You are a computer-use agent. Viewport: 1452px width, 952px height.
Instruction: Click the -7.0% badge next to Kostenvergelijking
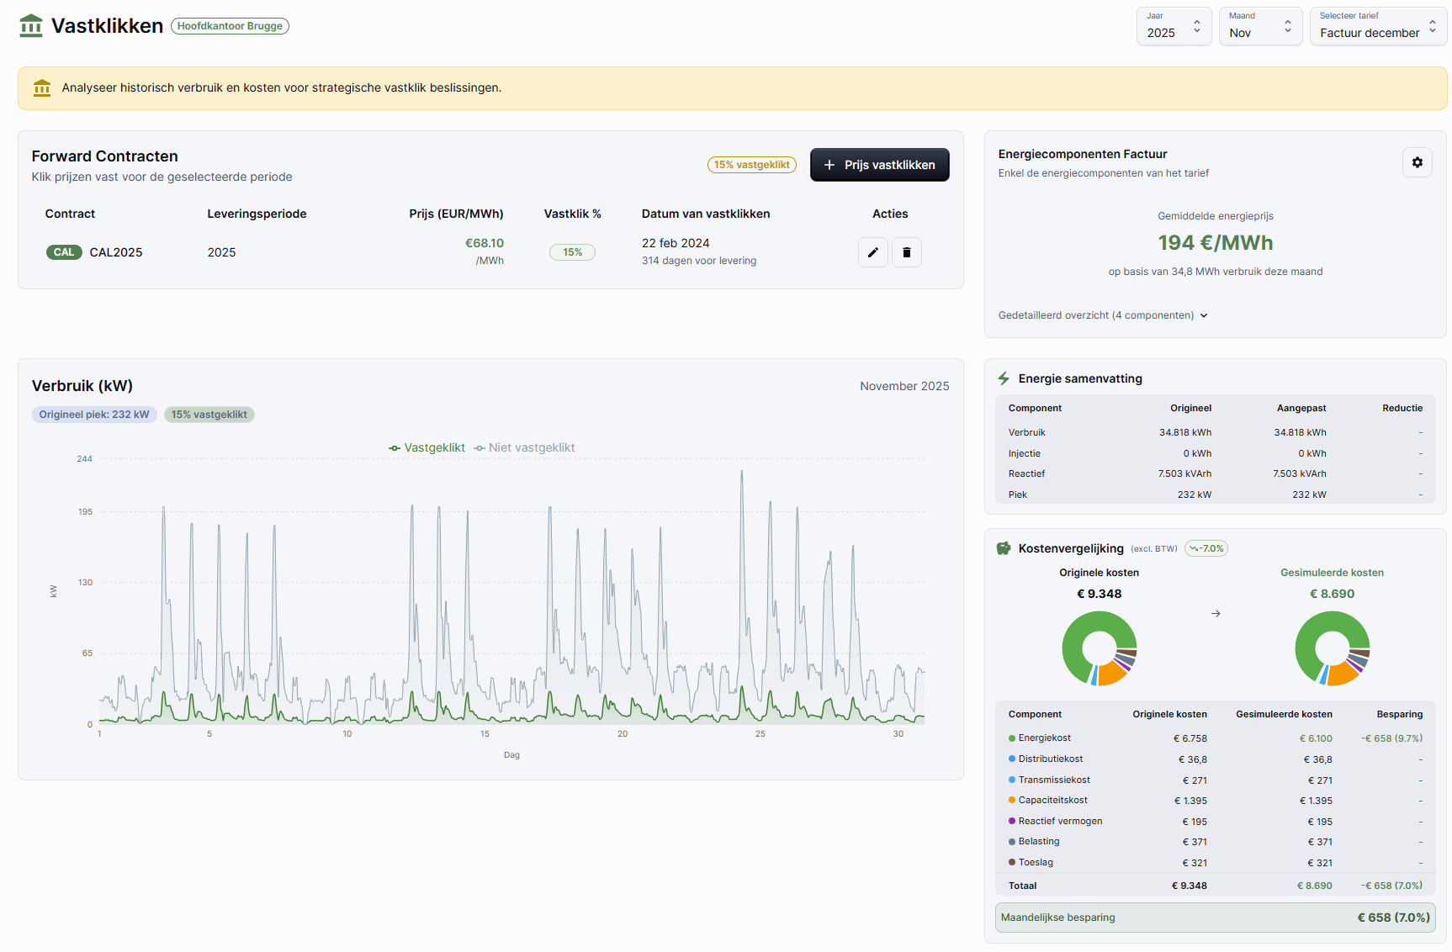pyautogui.click(x=1206, y=548)
